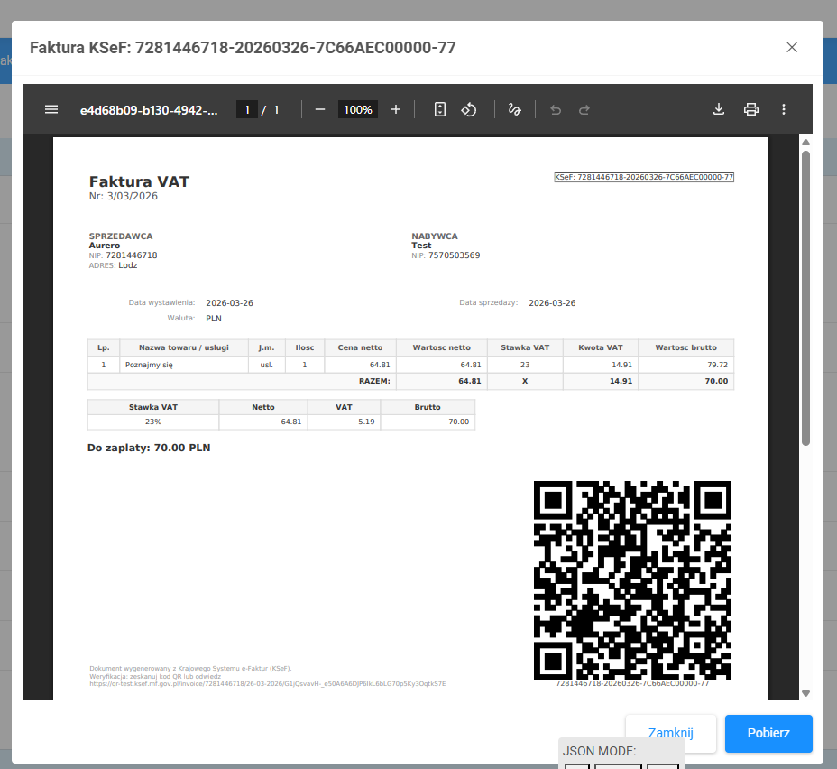Click 'Do zaplaty: 70.00 PLN' total
Image resolution: width=837 pixels, height=769 pixels.
pyautogui.click(x=149, y=448)
